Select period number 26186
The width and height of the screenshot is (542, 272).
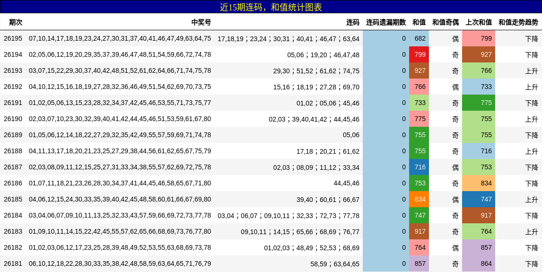(x=13, y=183)
